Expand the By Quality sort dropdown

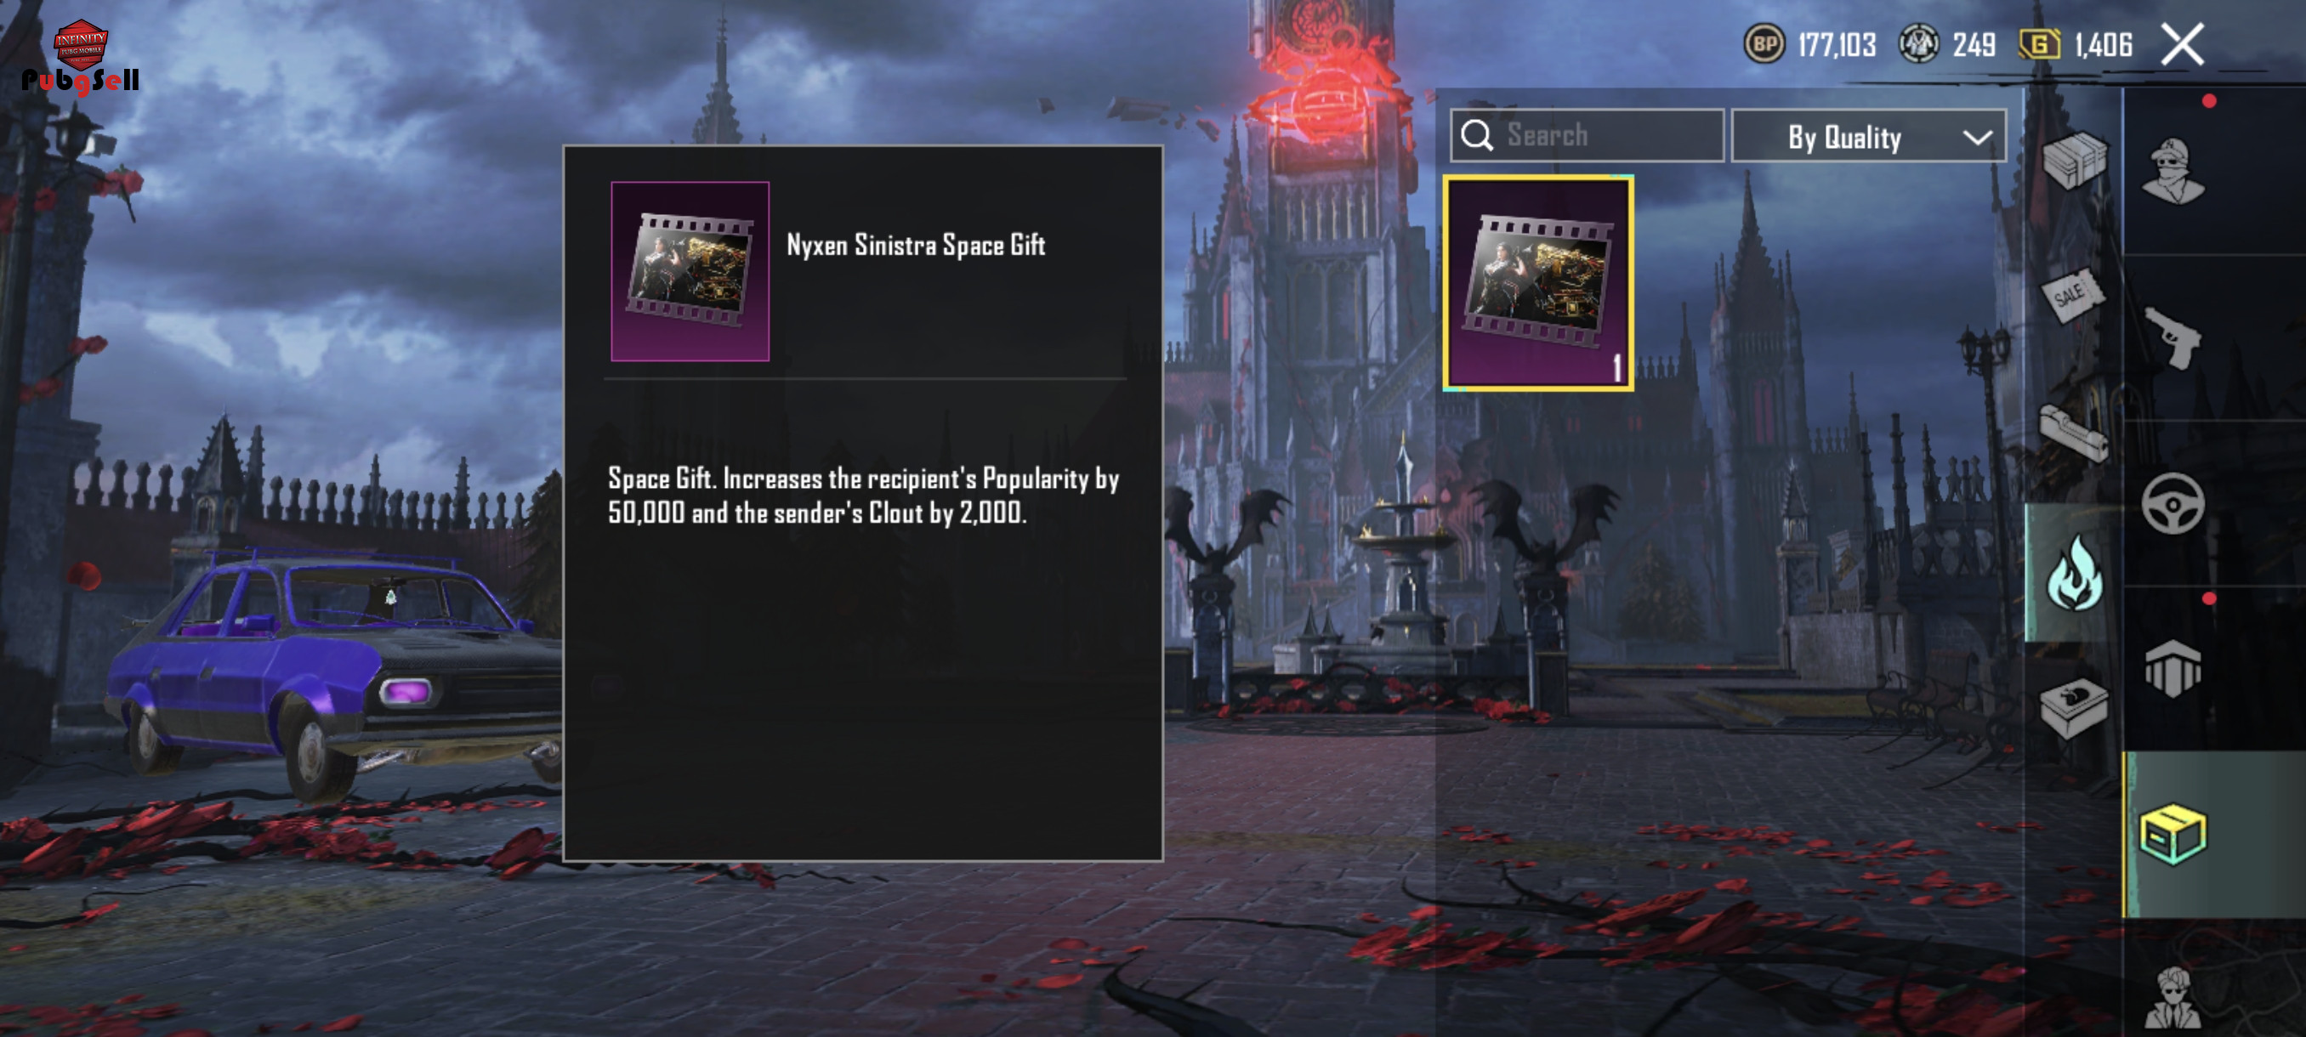pyautogui.click(x=1868, y=137)
